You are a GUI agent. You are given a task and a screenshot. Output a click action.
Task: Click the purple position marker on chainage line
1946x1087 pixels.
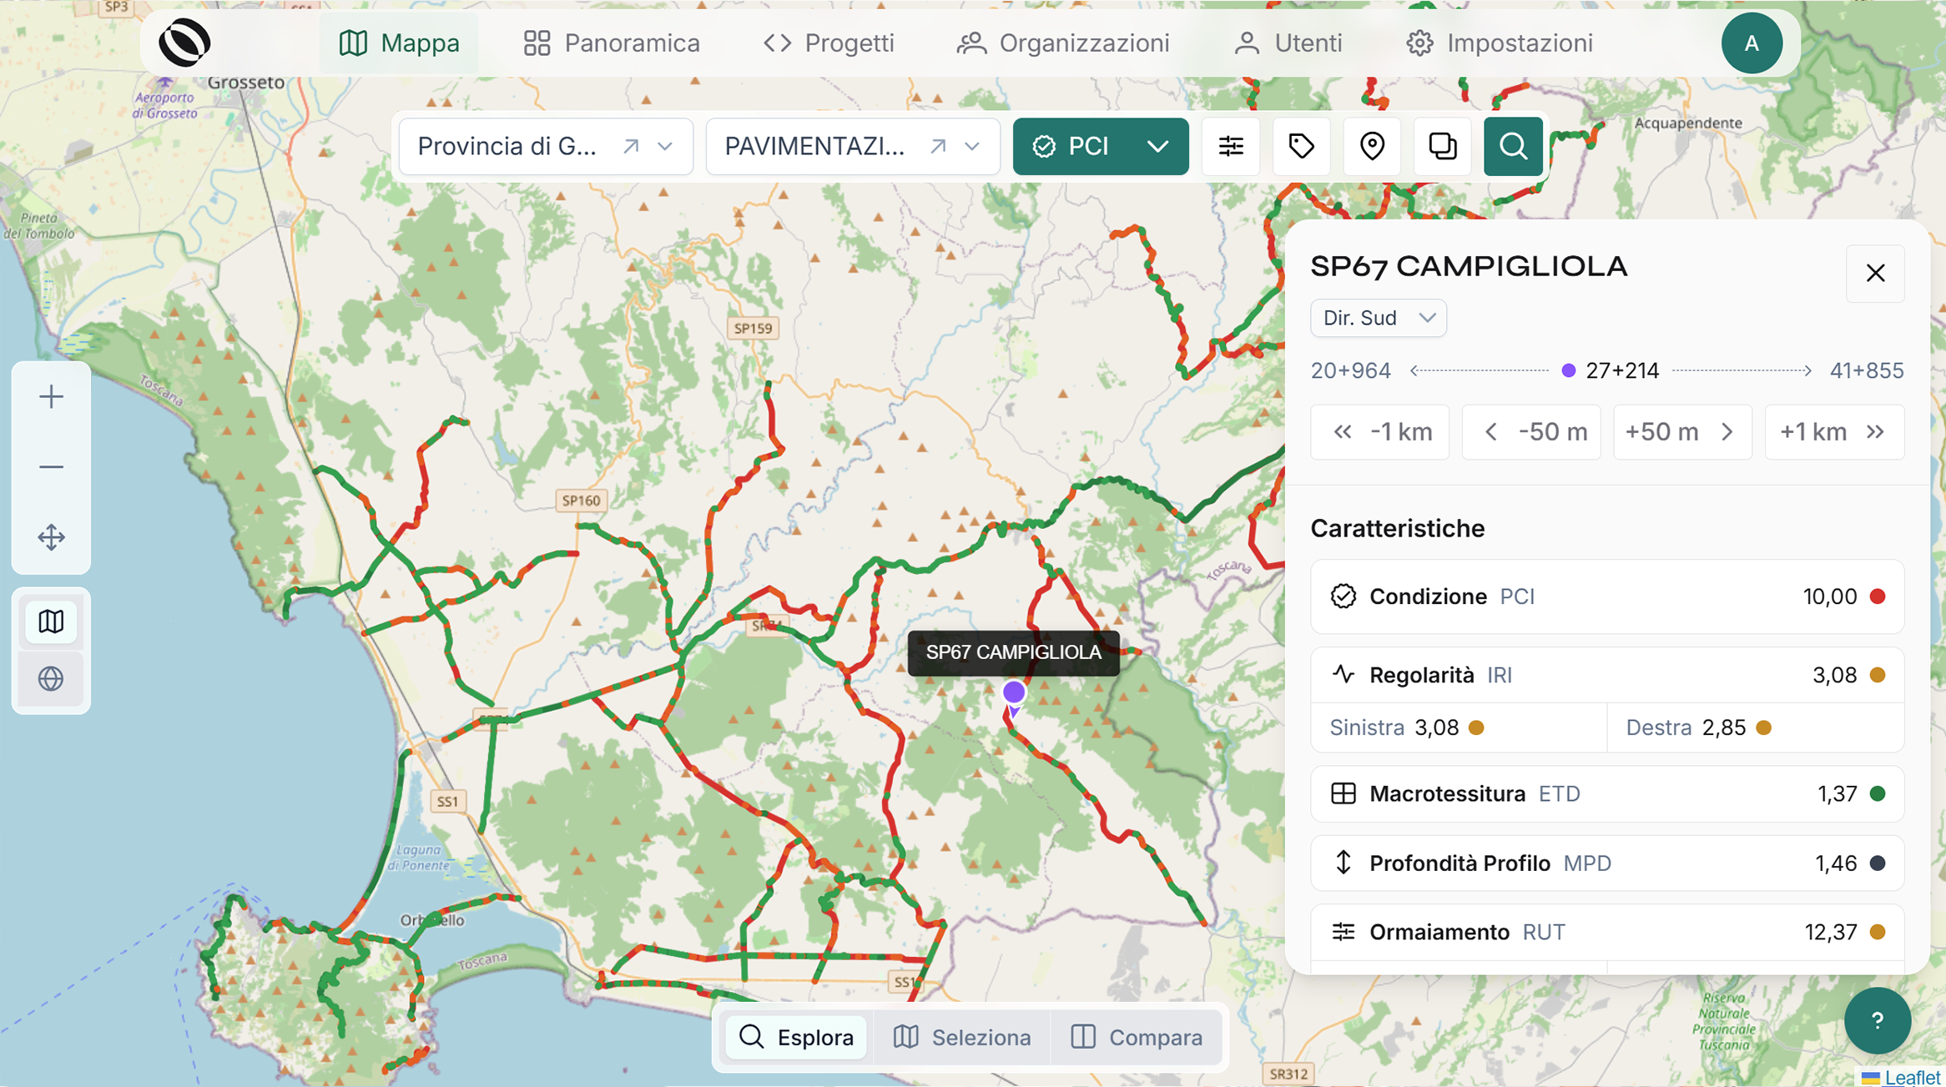tap(1568, 370)
